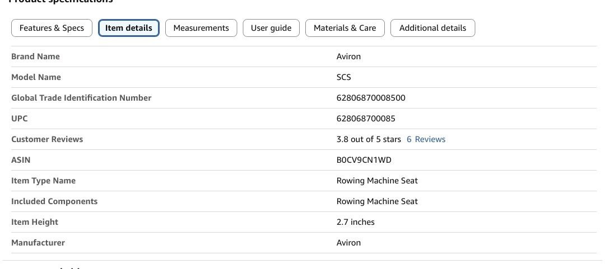Switch to the Measurements tab
605x269 pixels.
(201, 28)
